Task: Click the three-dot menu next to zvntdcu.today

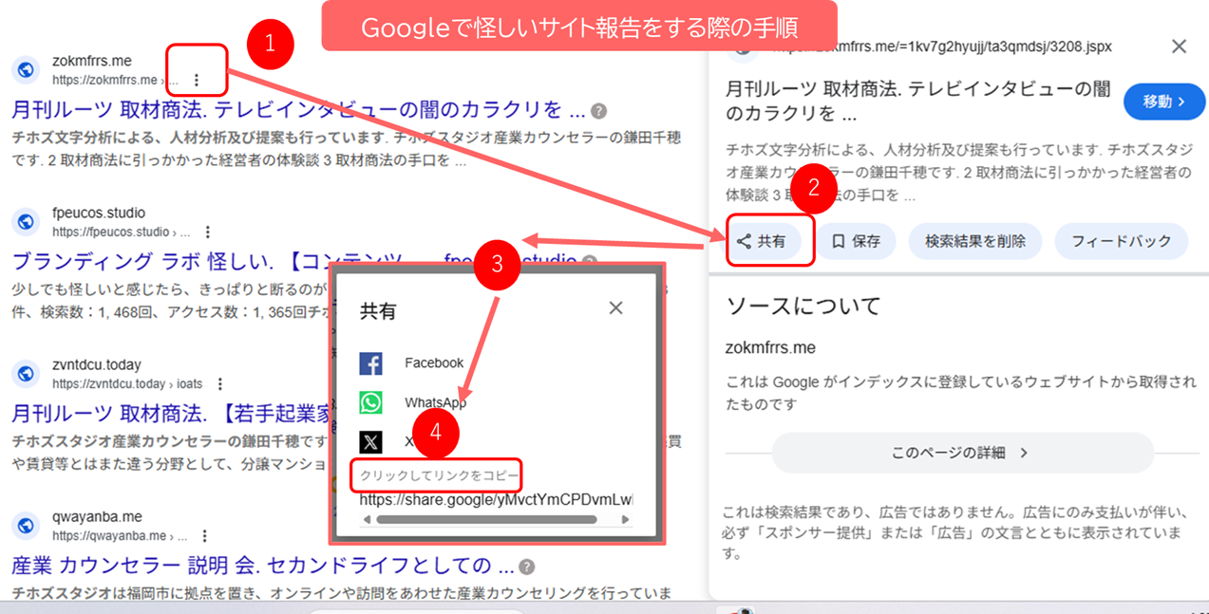Action: click(x=220, y=384)
